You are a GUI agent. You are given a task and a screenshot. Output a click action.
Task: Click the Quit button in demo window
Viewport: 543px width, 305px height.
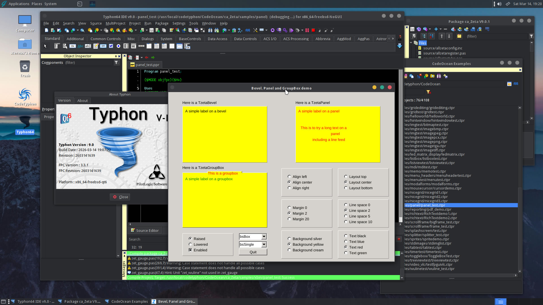[x=253, y=252]
